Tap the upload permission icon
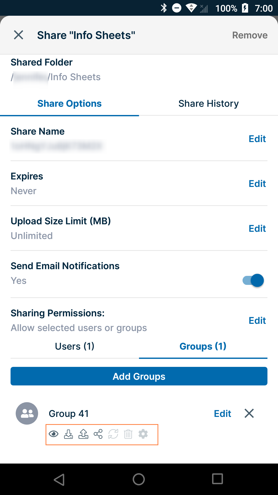The width and height of the screenshot is (278, 495). coord(83,434)
